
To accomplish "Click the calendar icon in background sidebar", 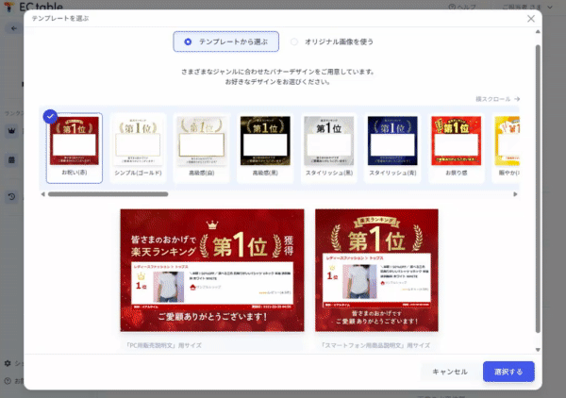I will (x=11, y=159).
